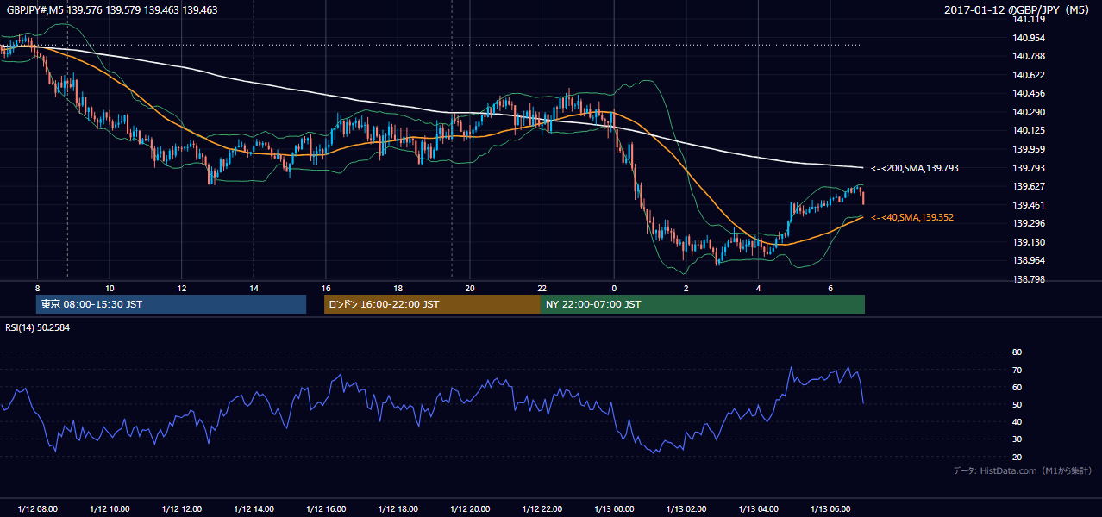This screenshot has height=517, width=1102.
Task: Click the '1/12 12:00' bottom time label
Action: 182,509
